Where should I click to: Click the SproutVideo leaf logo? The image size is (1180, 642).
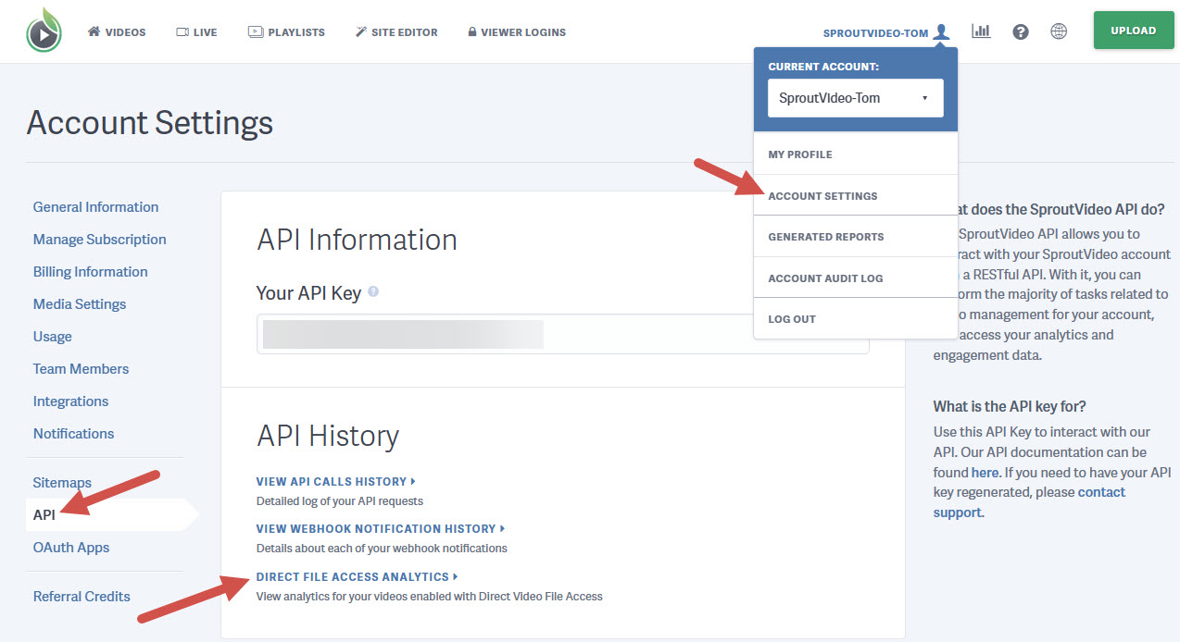[43, 31]
